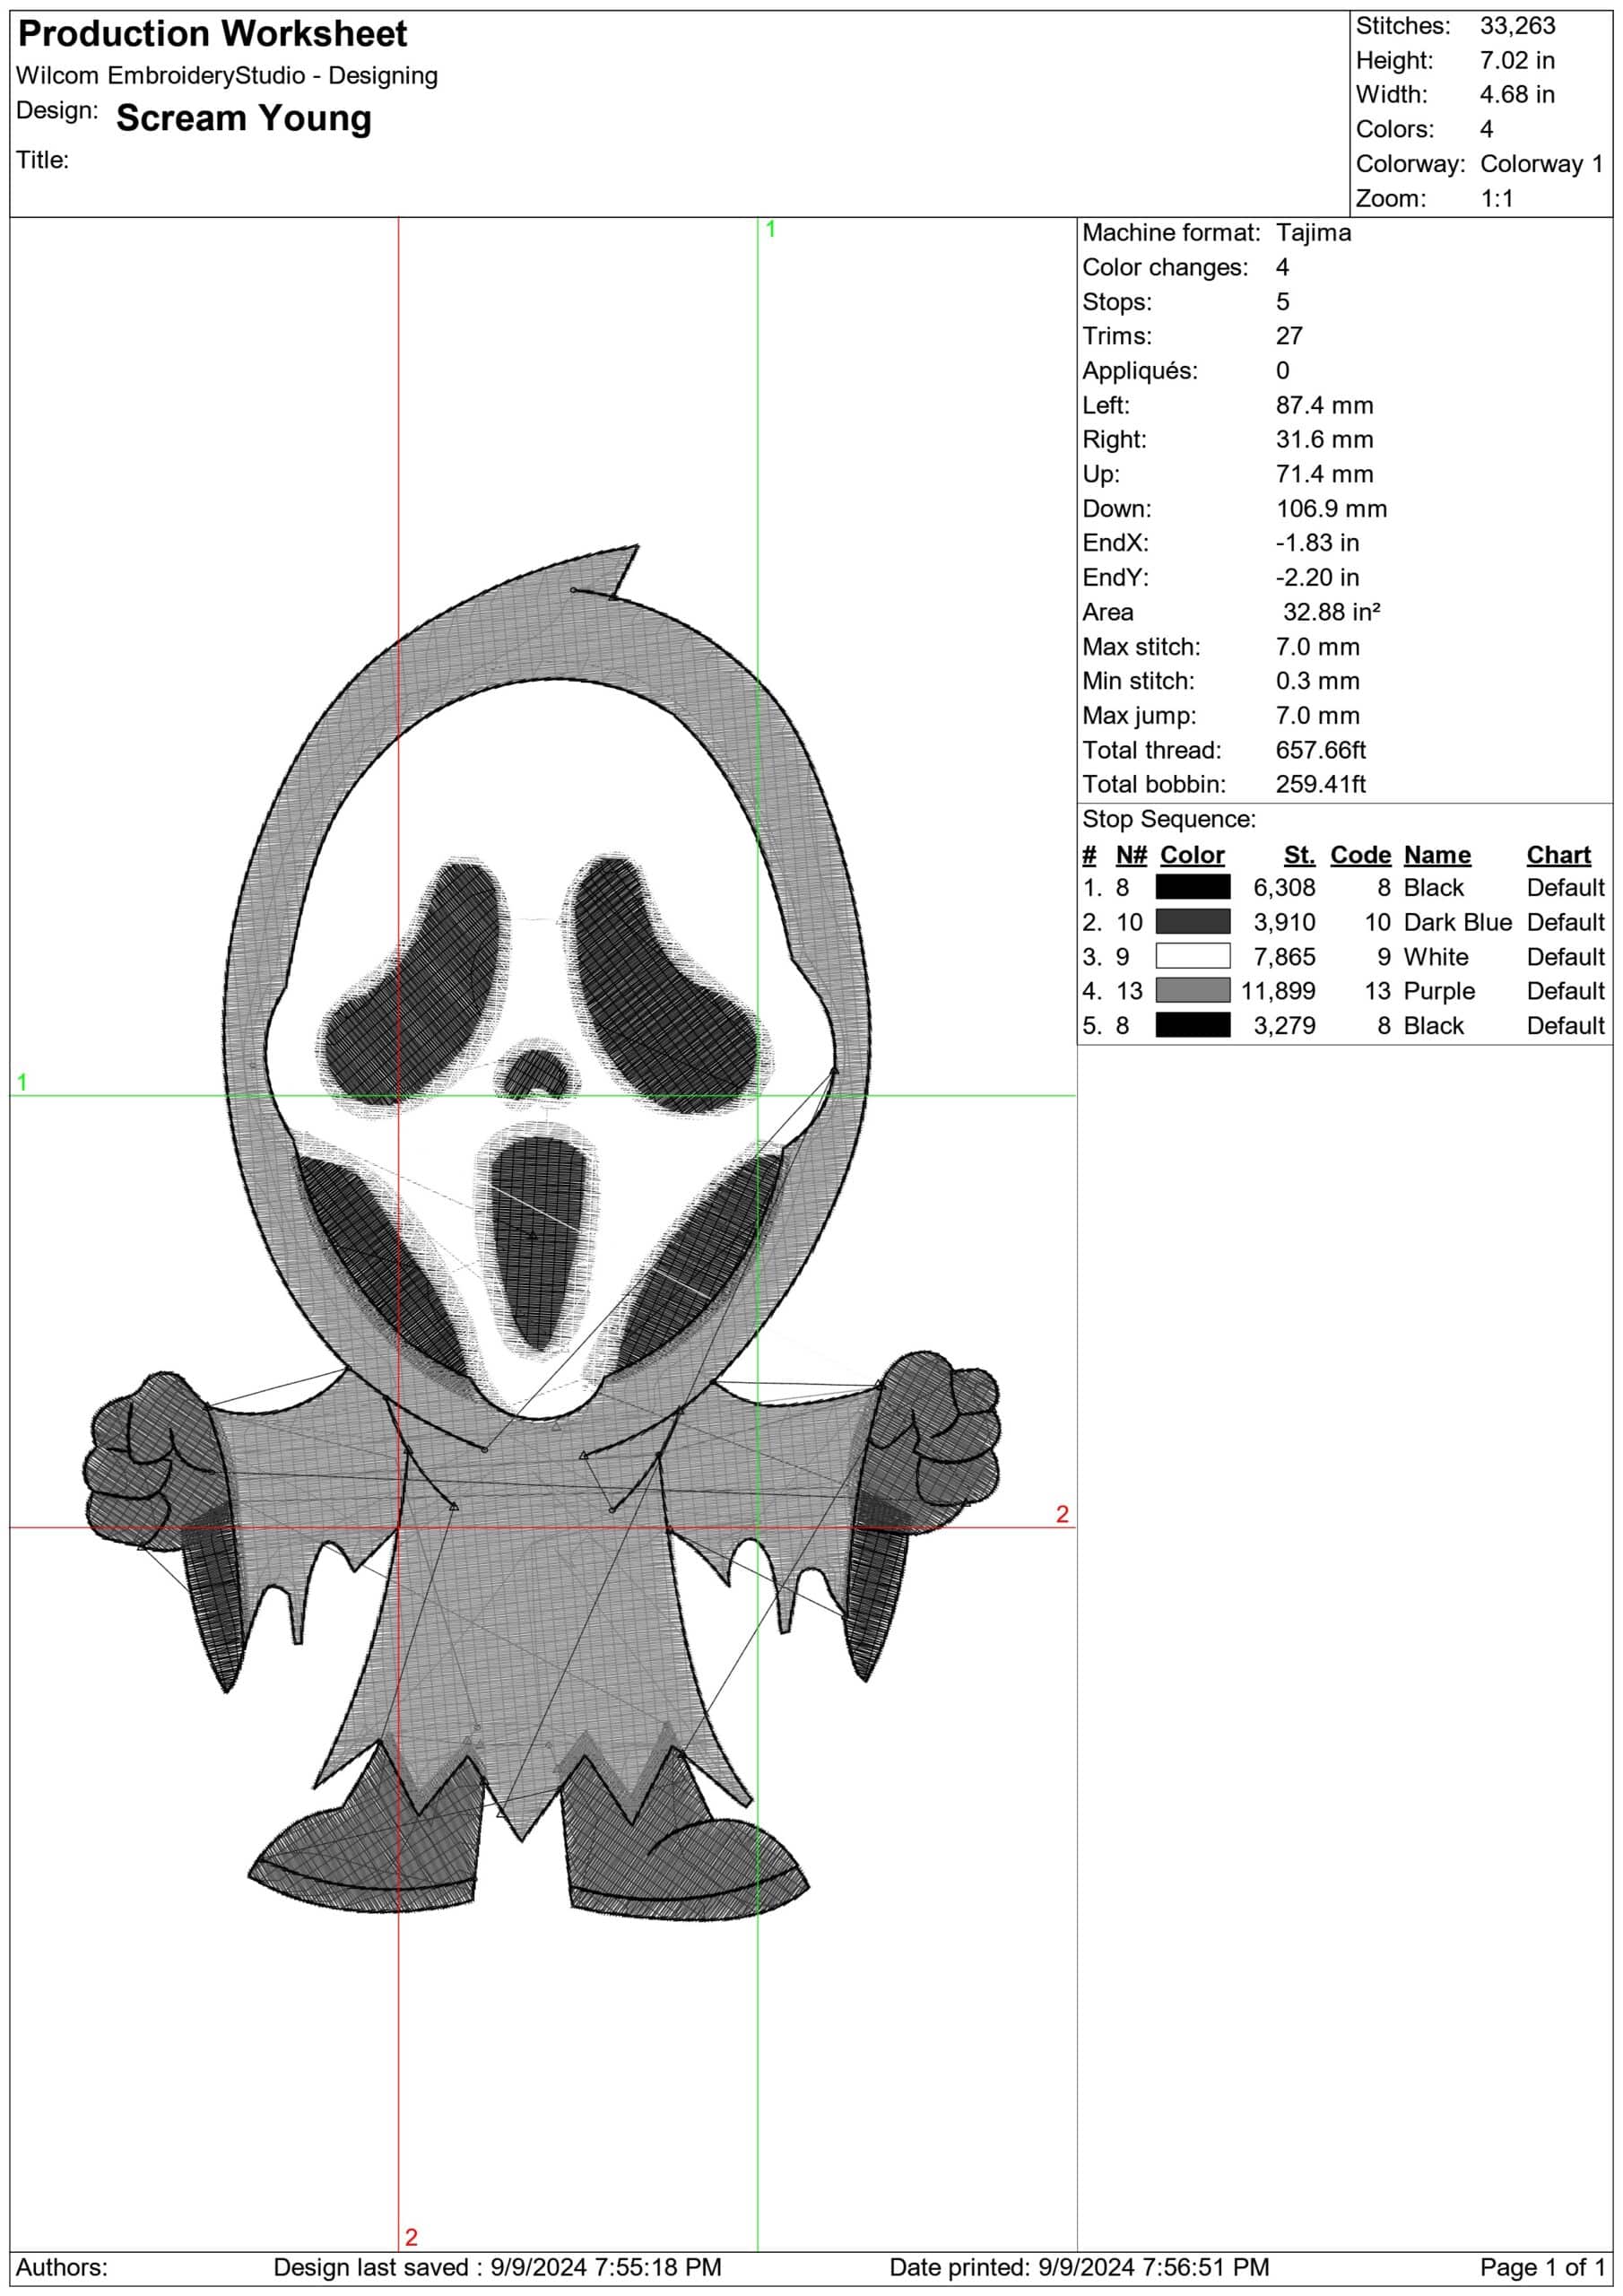Click the Total thread value 657.66ft
Image resolution: width=1623 pixels, height=2296 pixels.
1320,750
